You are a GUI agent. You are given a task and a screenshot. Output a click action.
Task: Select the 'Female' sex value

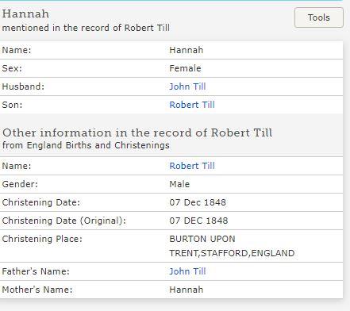[185, 68]
